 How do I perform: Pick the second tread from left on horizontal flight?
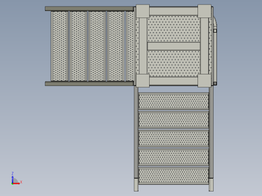pos(79,46)
